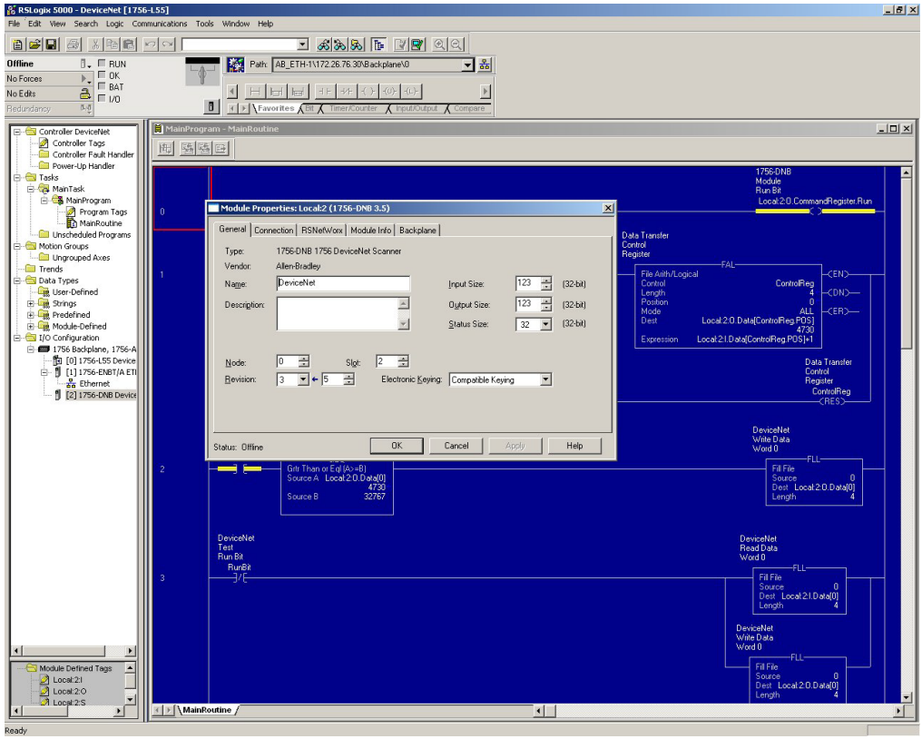
Task: Click the Copy toolbar icon
Action: coord(113,44)
